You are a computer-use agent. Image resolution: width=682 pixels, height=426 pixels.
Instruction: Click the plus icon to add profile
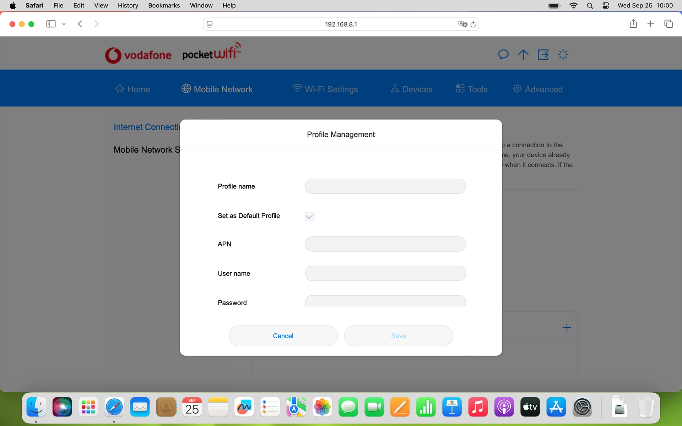pos(567,327)
